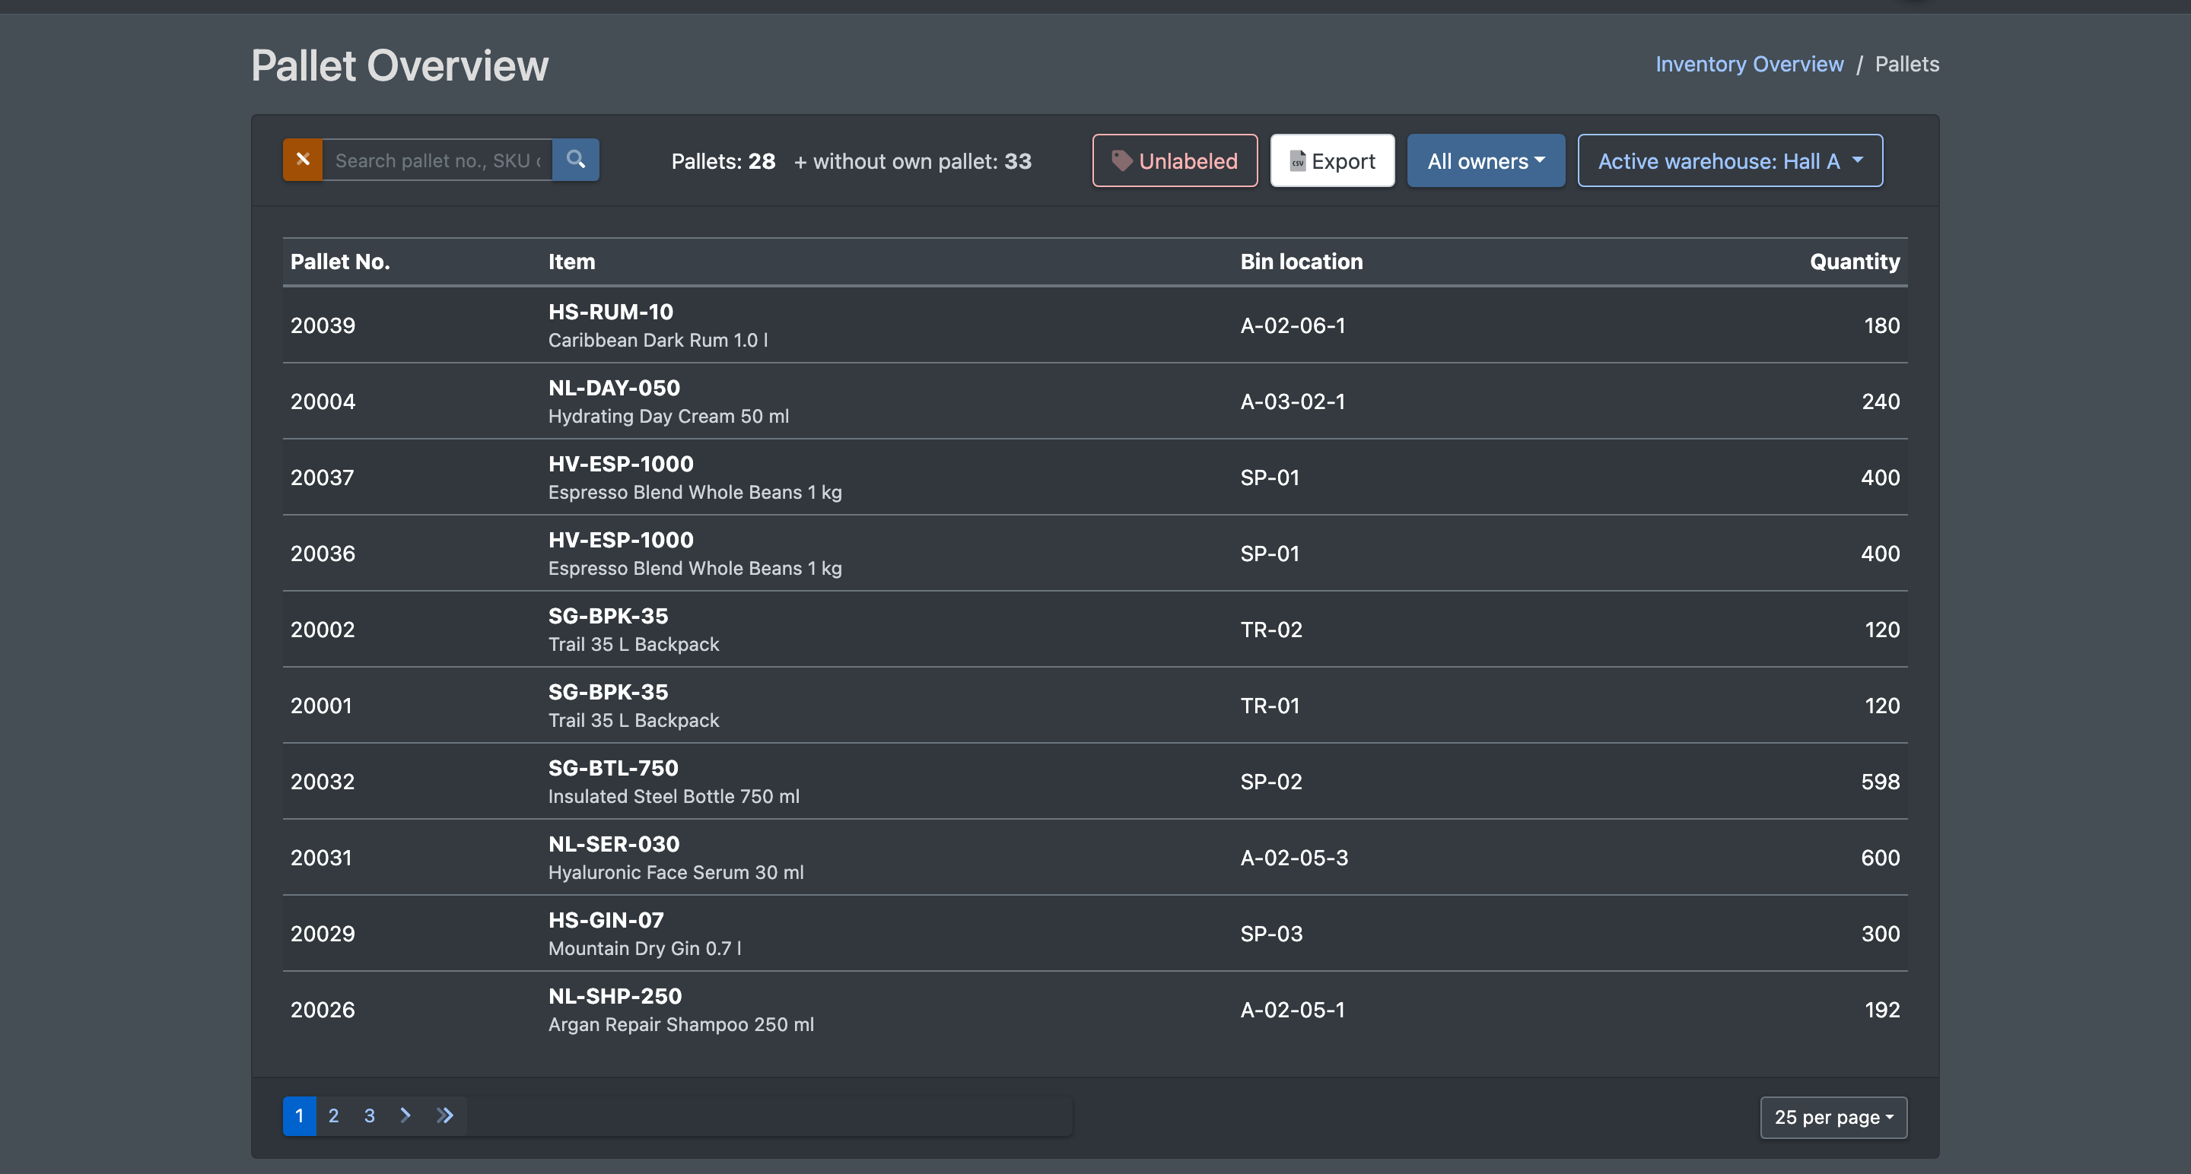Open the Inventory Overview breadcrumb link
Screen dimensions: 2191x1174
click(x=1749, y=64)
